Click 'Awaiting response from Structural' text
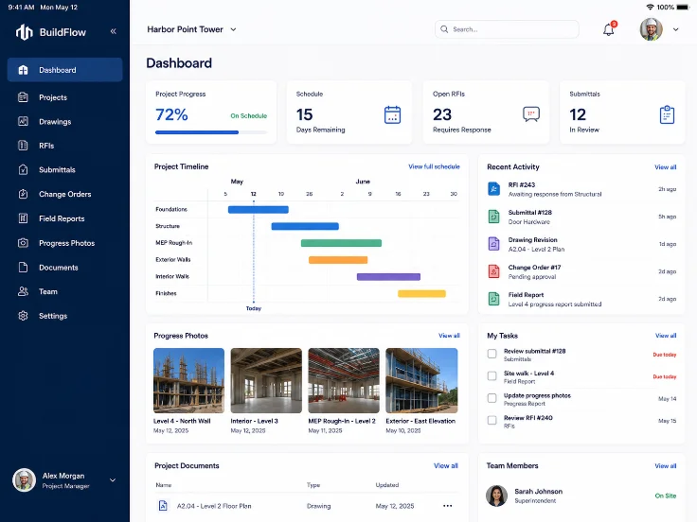The width and height of the screenshot is (697, 522). coord(555,194)
